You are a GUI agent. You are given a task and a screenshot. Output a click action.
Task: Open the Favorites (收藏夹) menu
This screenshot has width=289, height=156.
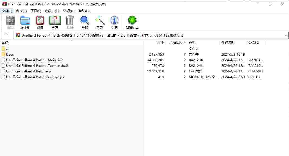(52, 11)
